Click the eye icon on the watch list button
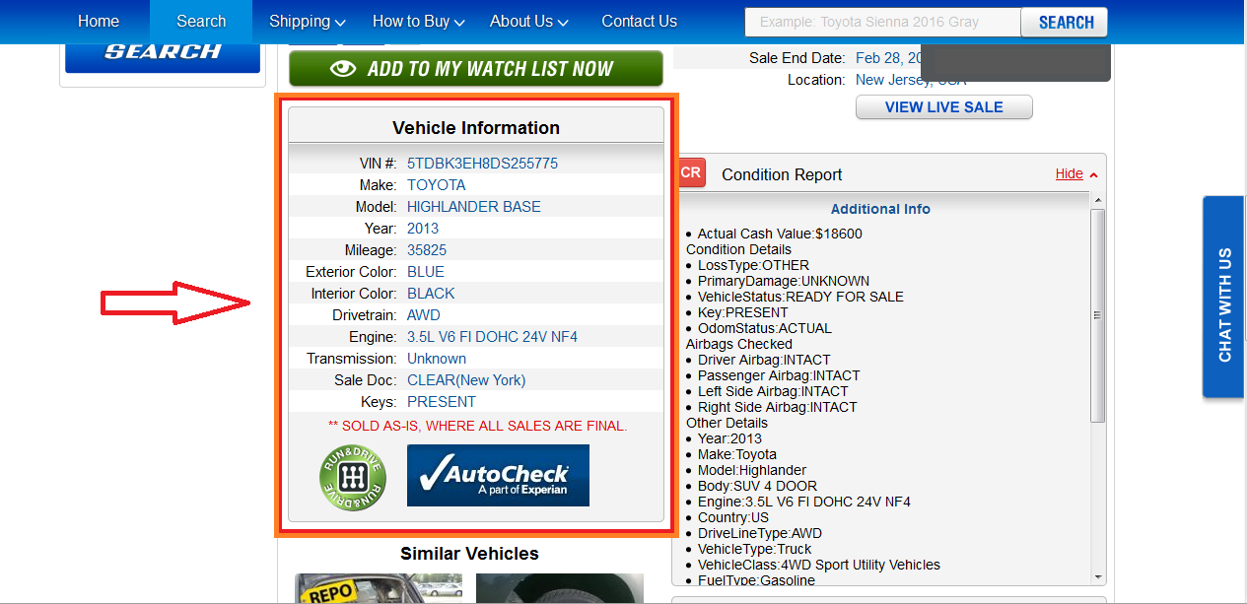 click(x=343, y=69)
